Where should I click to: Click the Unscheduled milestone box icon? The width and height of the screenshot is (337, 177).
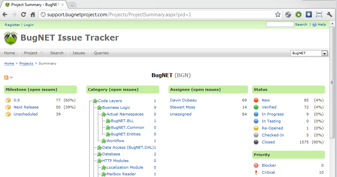[x=8, y=114]
